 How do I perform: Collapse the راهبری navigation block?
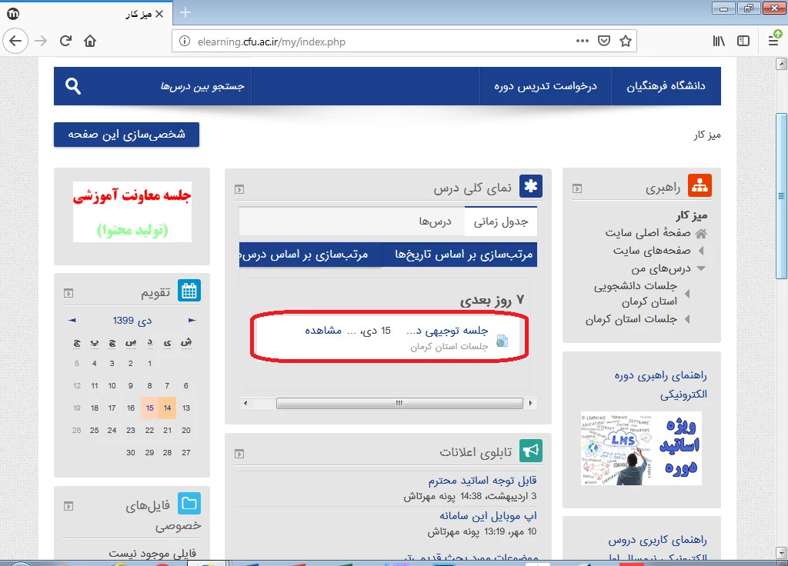577,188
